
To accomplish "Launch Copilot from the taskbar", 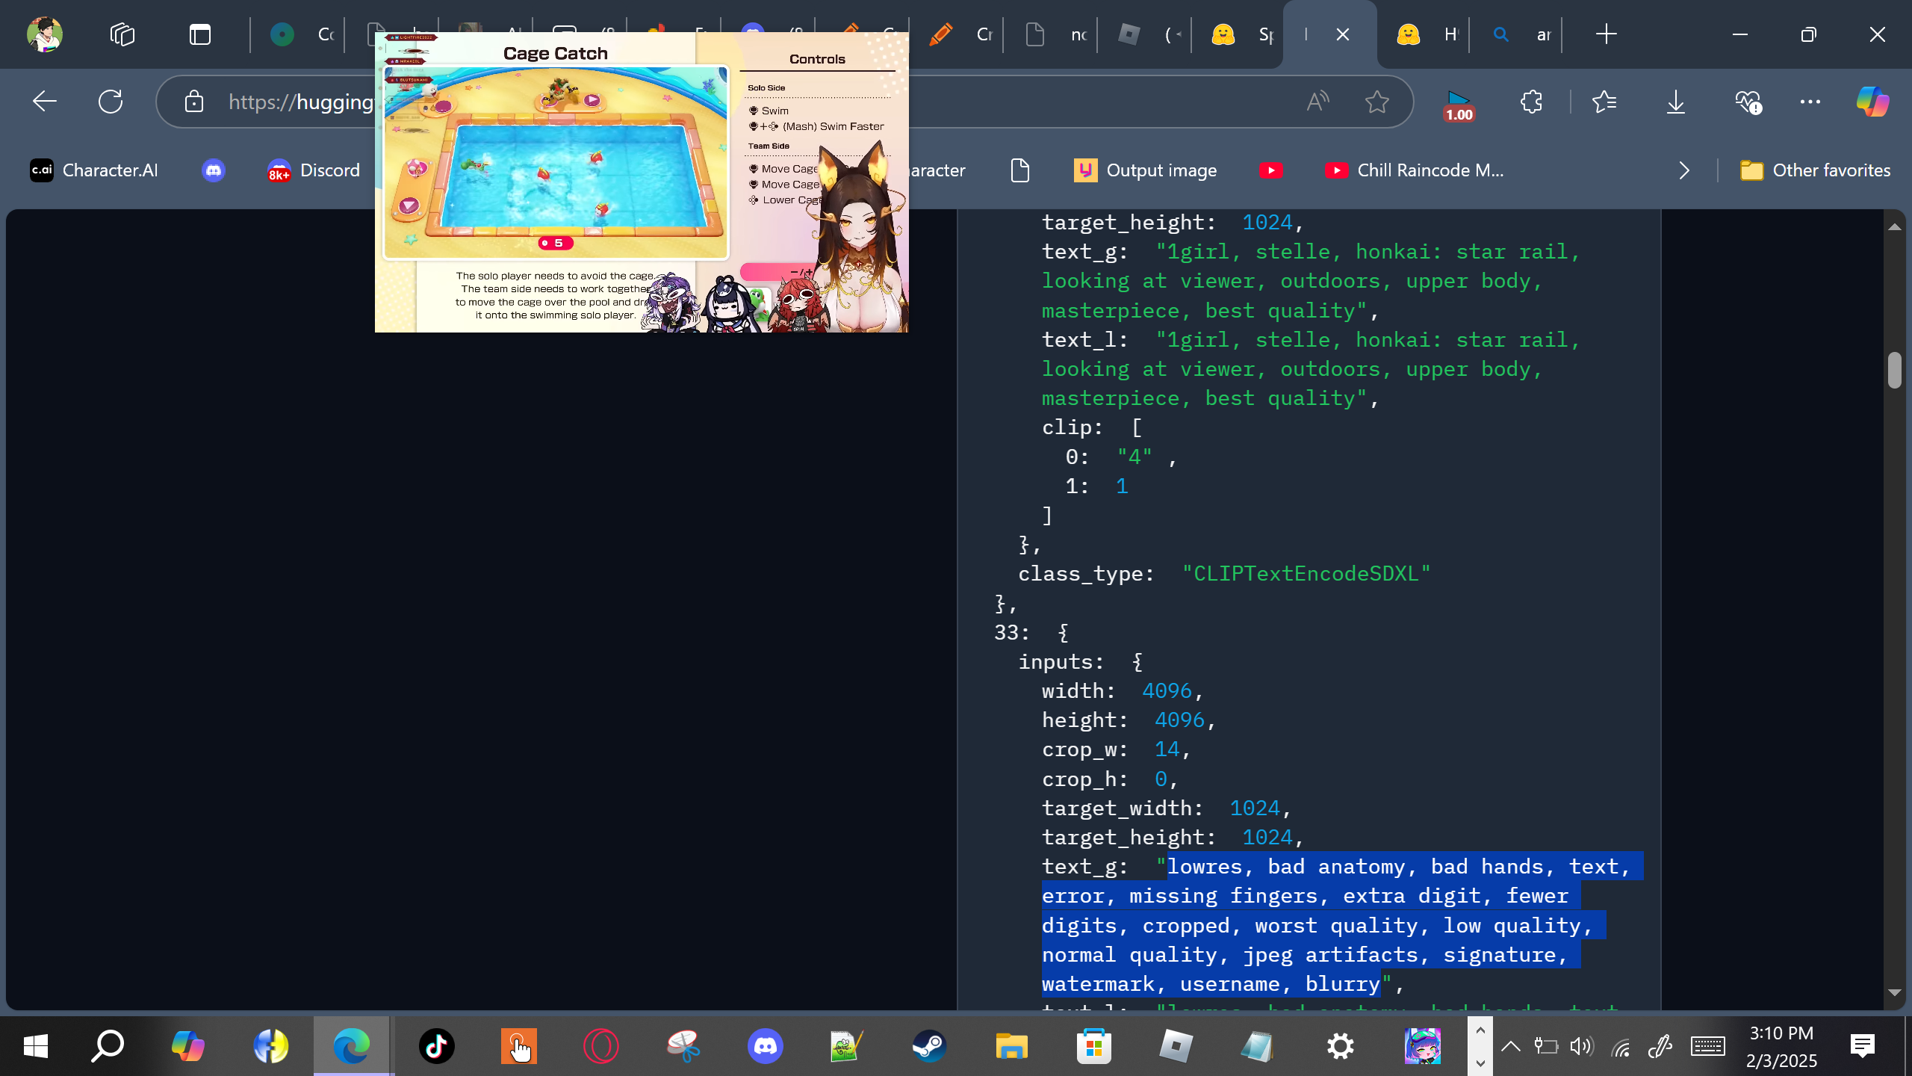I will coord(187,1046).
